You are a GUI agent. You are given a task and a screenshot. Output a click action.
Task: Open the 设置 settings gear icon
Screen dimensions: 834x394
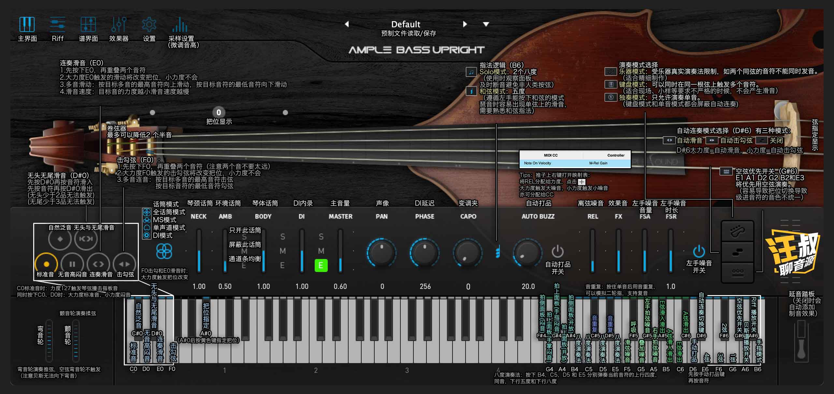[x=149, y=25]
